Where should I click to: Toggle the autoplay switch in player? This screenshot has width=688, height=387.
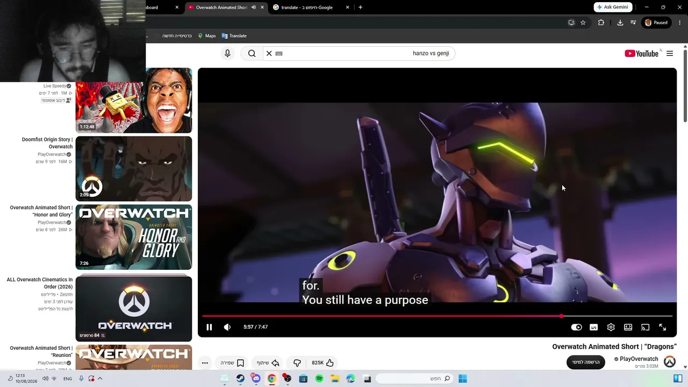[x=576, y=327]
